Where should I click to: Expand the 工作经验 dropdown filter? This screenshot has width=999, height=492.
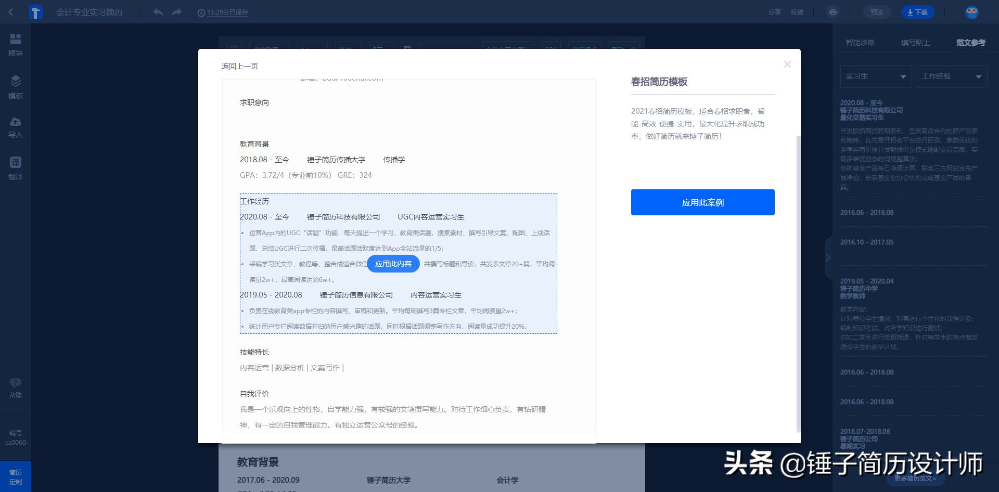tap(952, 76)
